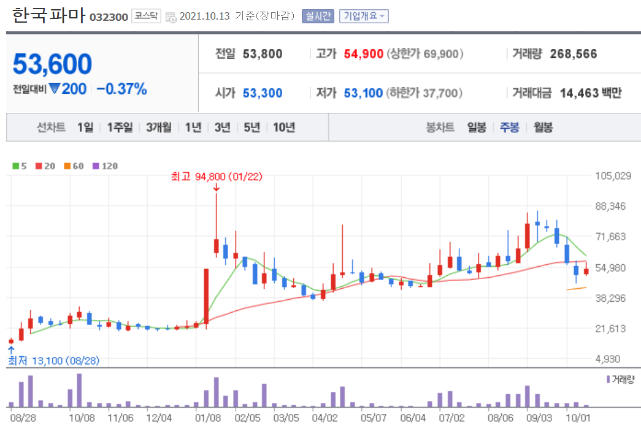Click the down triangle next to 200
This screenshot has height=428, width=641.
[55, 88]
